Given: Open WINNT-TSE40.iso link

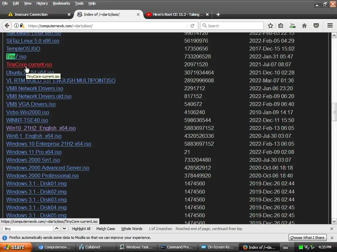Looking at the screenshot, I should (x=27, y=120).
